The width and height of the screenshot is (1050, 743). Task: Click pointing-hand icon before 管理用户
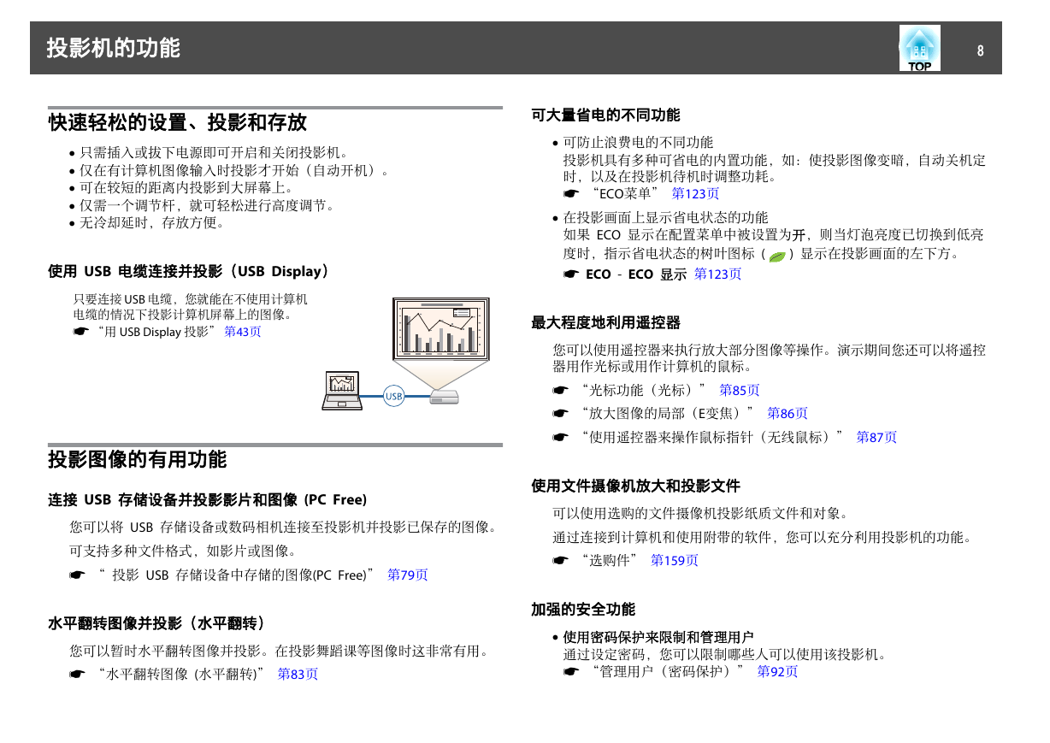coord(571,672)
